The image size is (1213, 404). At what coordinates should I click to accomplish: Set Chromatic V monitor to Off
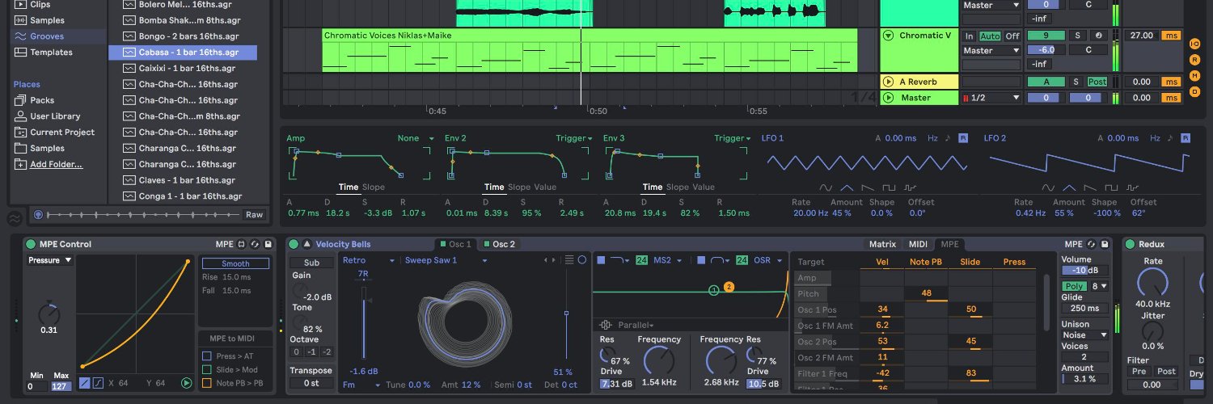pyautogui.click(x=1012, y=36)
